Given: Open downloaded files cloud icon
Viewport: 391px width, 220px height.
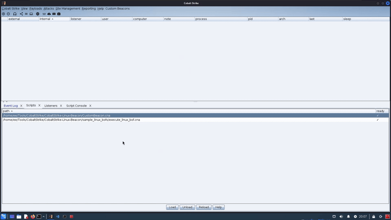Looking at the screenshot, I should point(49,14).
